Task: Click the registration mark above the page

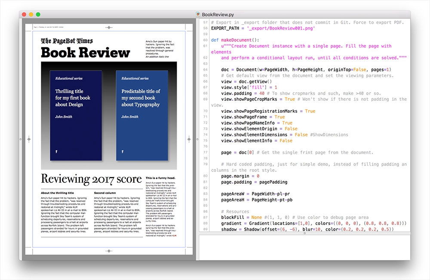Action: click(109, 27)
